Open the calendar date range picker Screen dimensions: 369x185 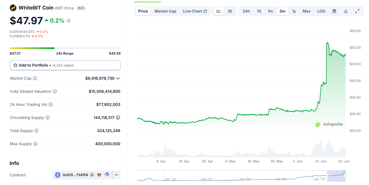tap(334, 11)
